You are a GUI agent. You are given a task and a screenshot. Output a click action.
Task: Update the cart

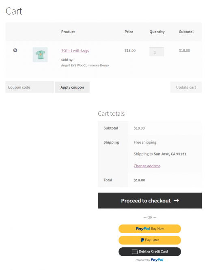click(x=186, y=87)
